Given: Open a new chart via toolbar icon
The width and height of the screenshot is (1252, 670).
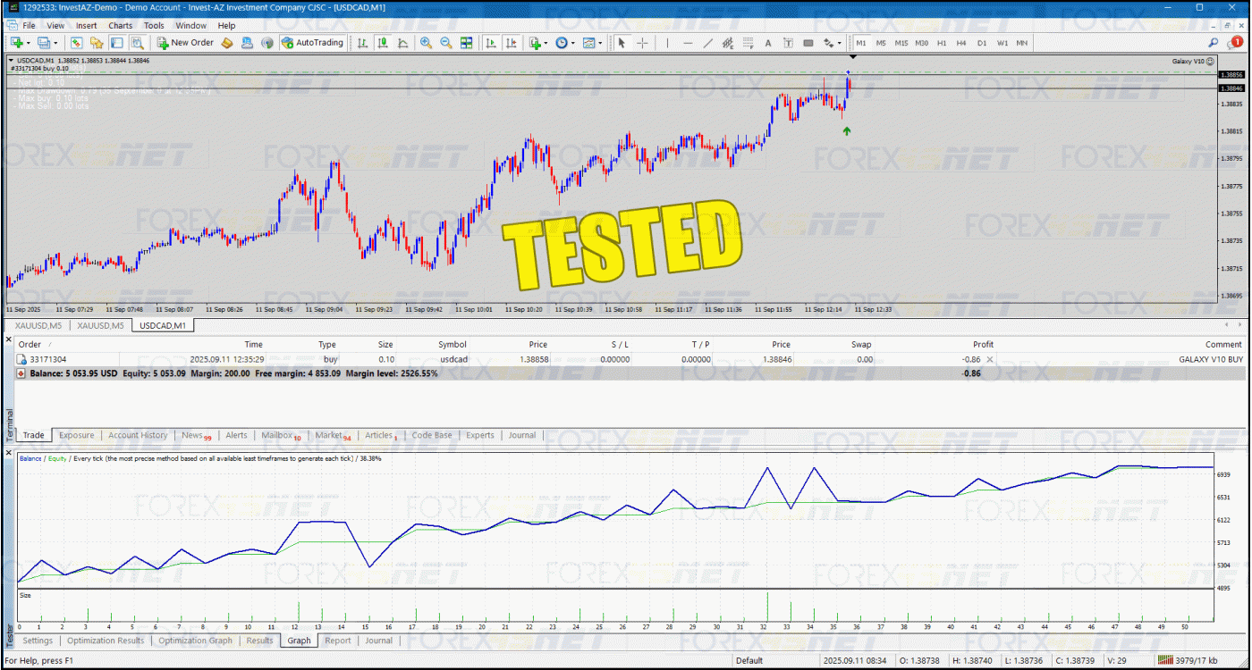Looking at the screenshot, I should click(x=17, y=42).
